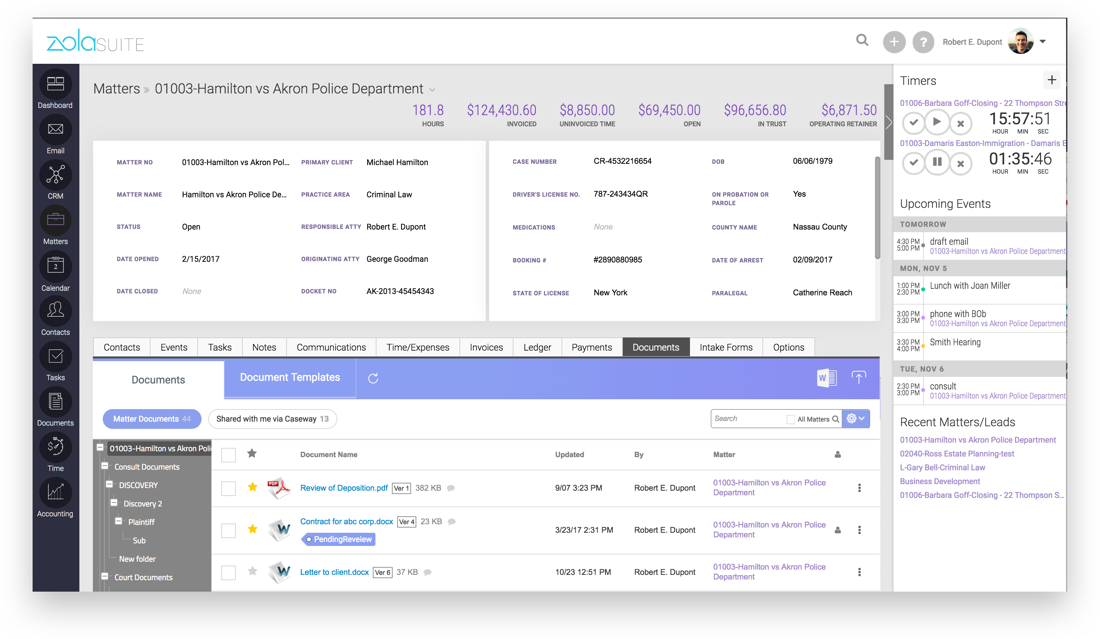The image size is (1100, 639).
Task: Click the upload document arrow icon
Action: (858, 378)
